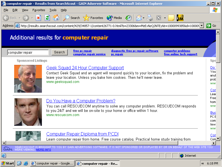Open the Help menu
The image size is (222, 167).
[x=64, y=10]
